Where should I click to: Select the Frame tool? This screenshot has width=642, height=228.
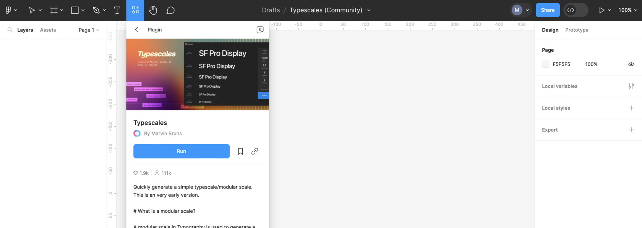click(x=54, y=10)
